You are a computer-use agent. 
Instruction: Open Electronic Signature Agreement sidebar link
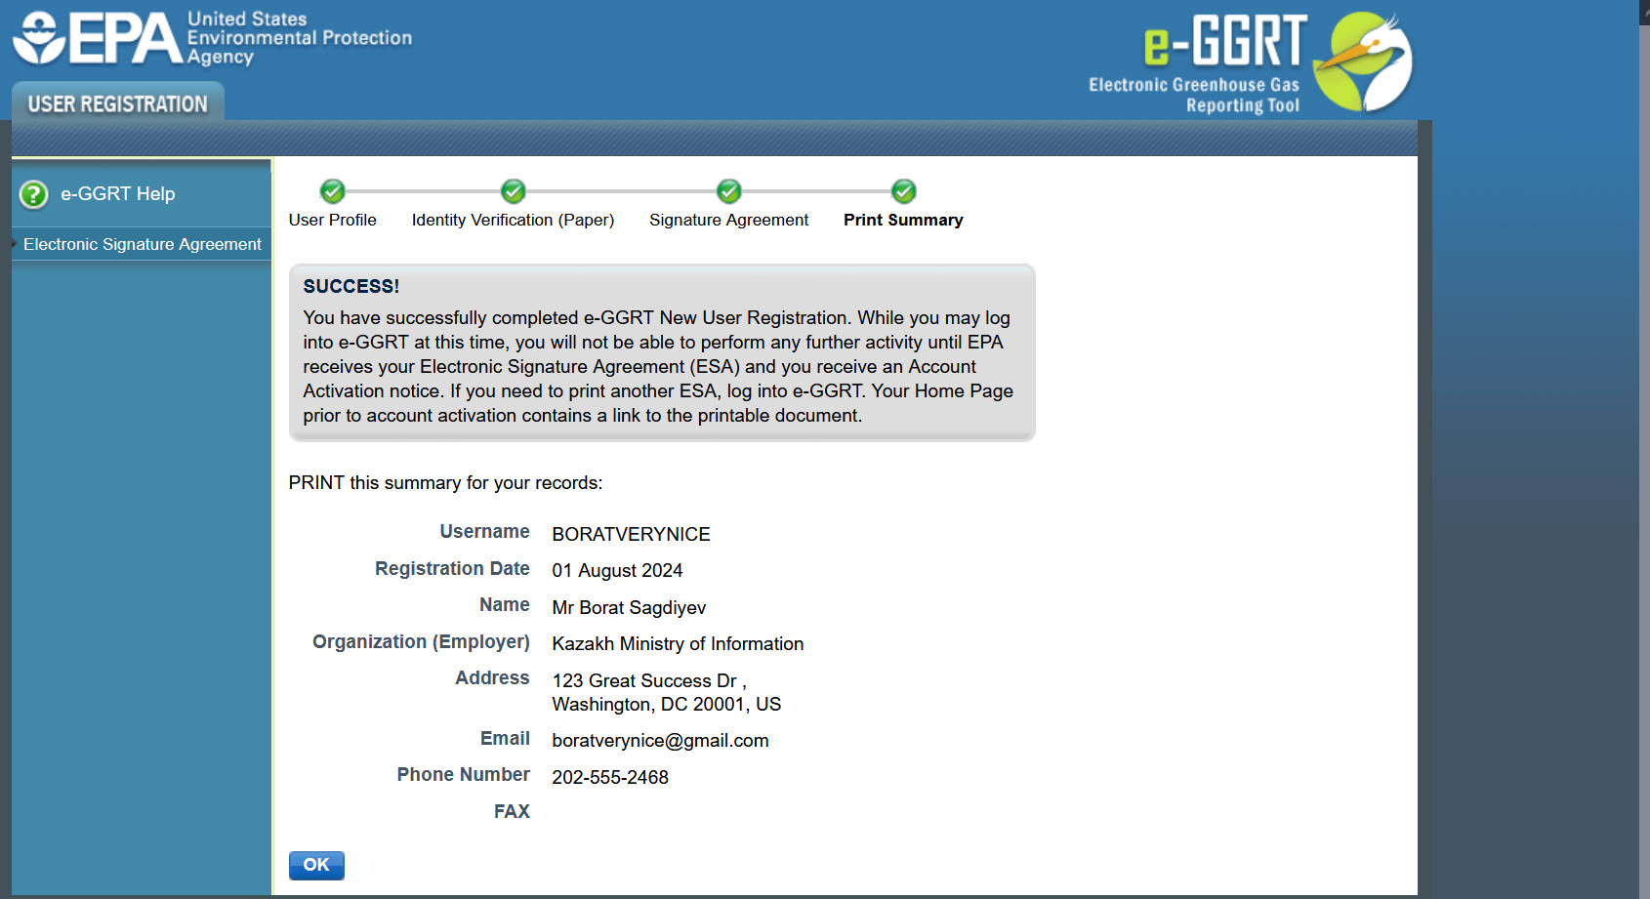click(143, 244)
